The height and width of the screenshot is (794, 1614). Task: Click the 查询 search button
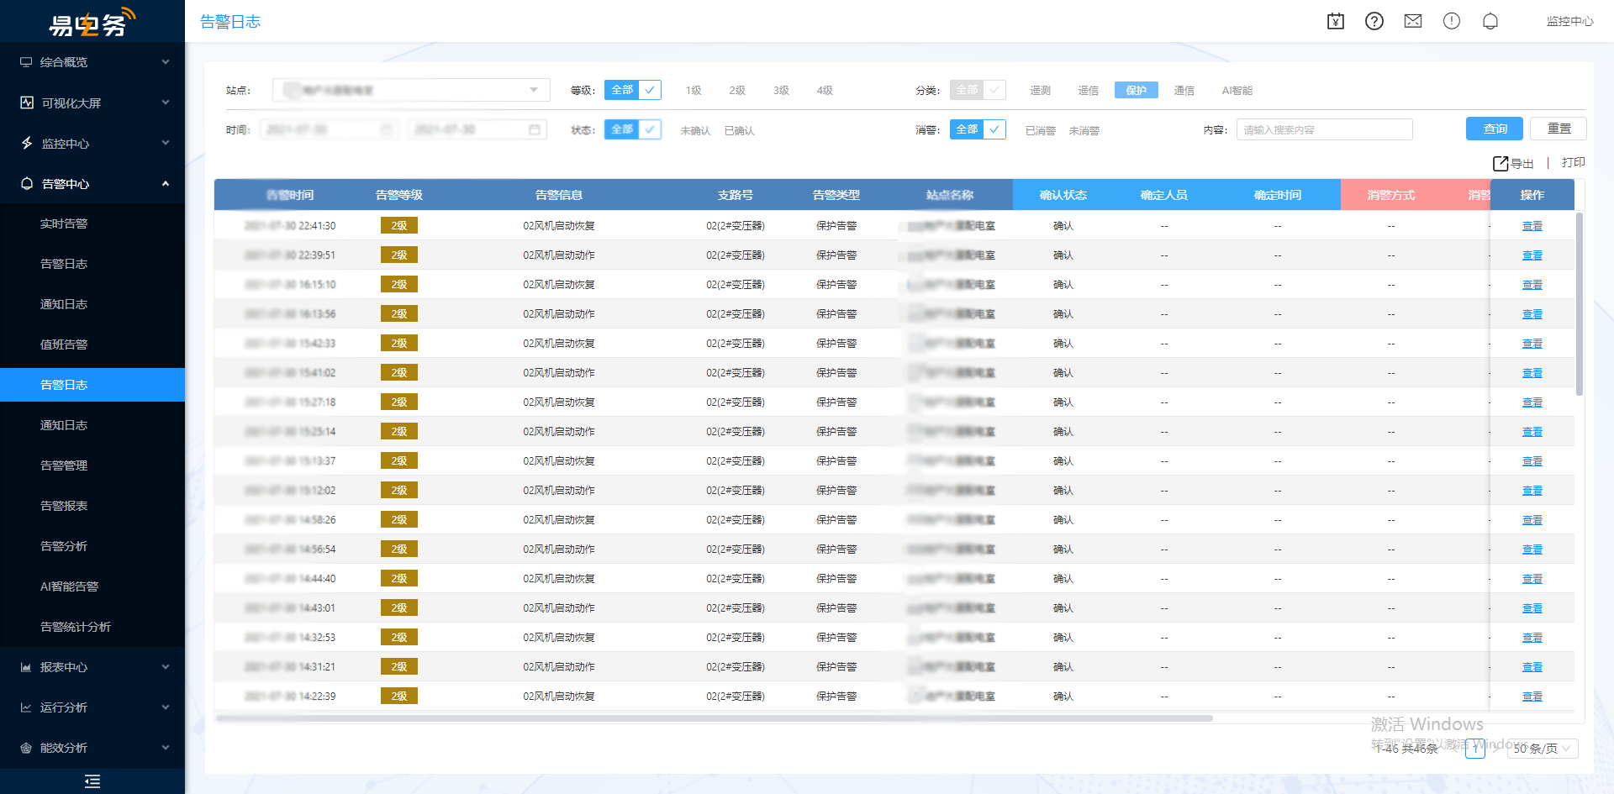1494,129
